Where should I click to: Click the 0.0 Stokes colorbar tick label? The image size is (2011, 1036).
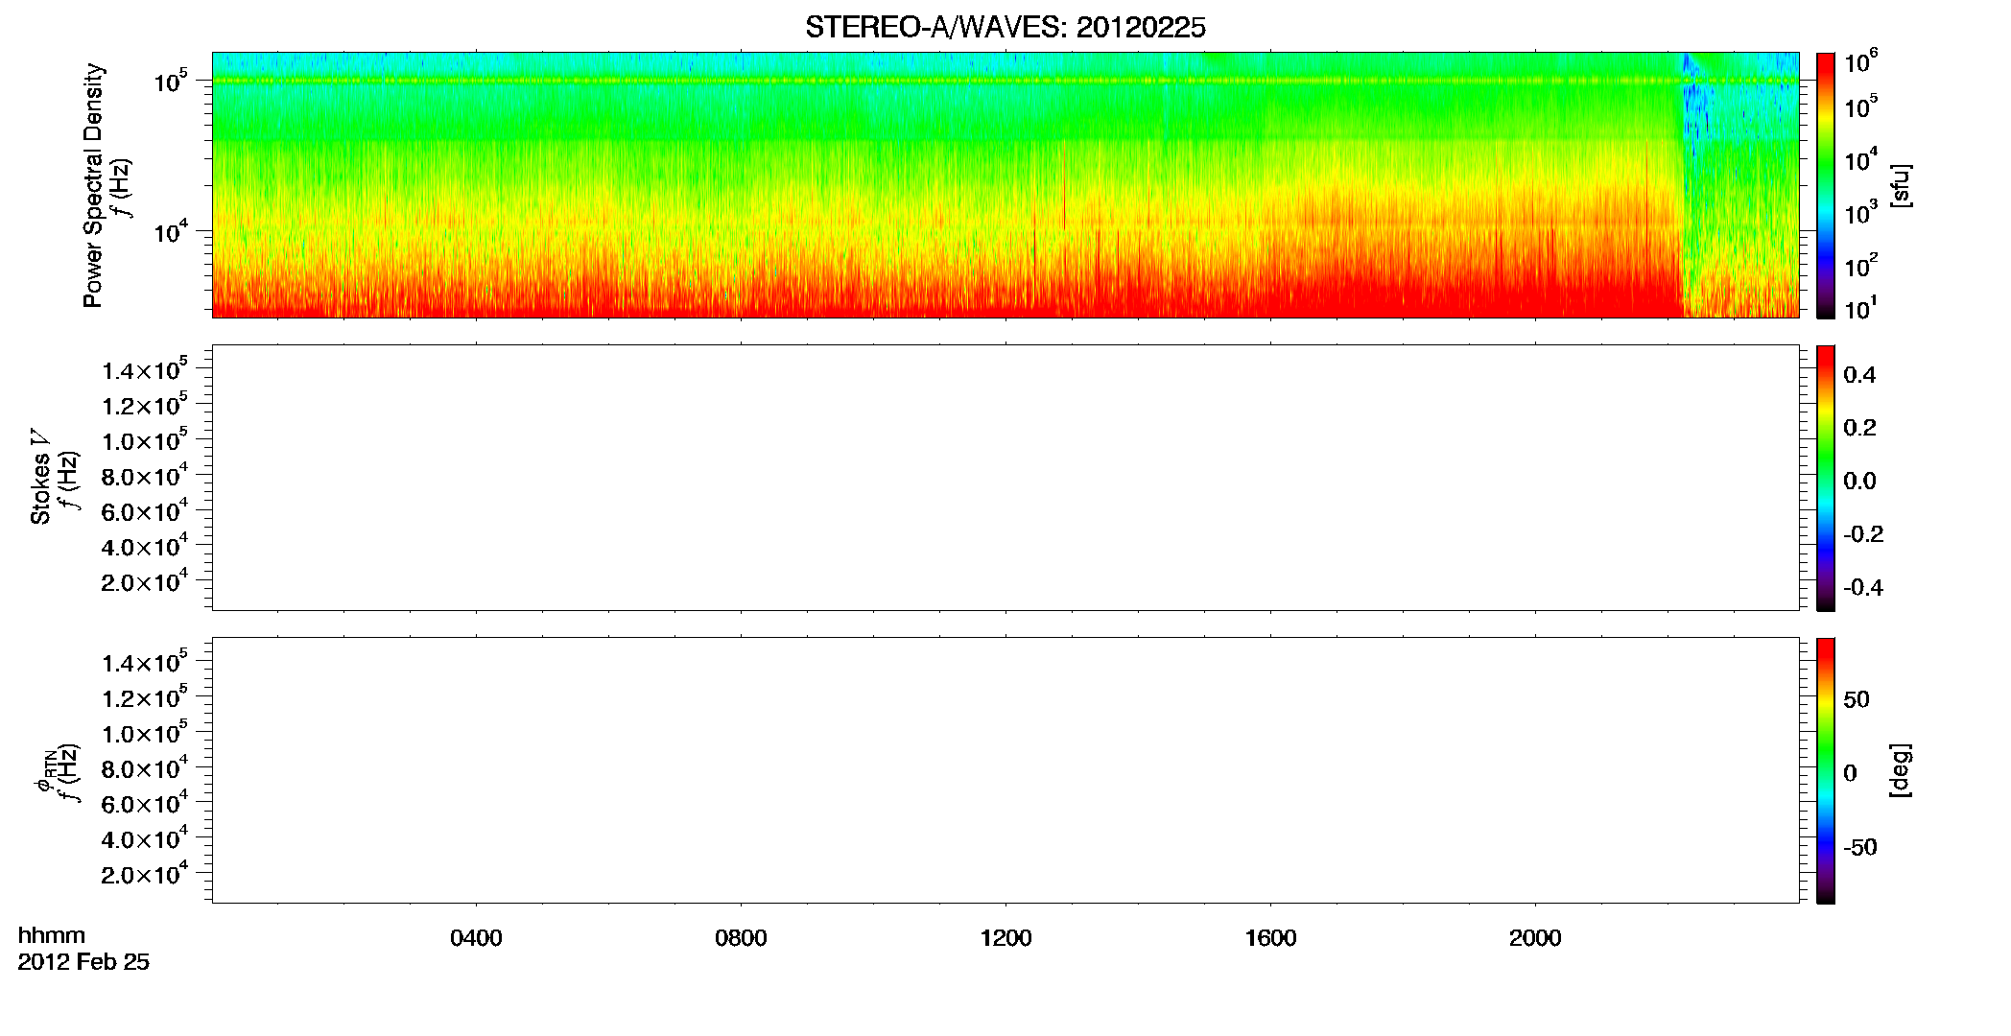1859,482
